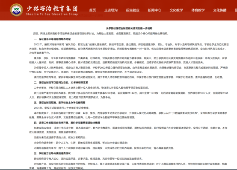Screen dimensions: 237x170
Task: Click the 少林塔沟教育集团 site title
Action: pos(52,9)
